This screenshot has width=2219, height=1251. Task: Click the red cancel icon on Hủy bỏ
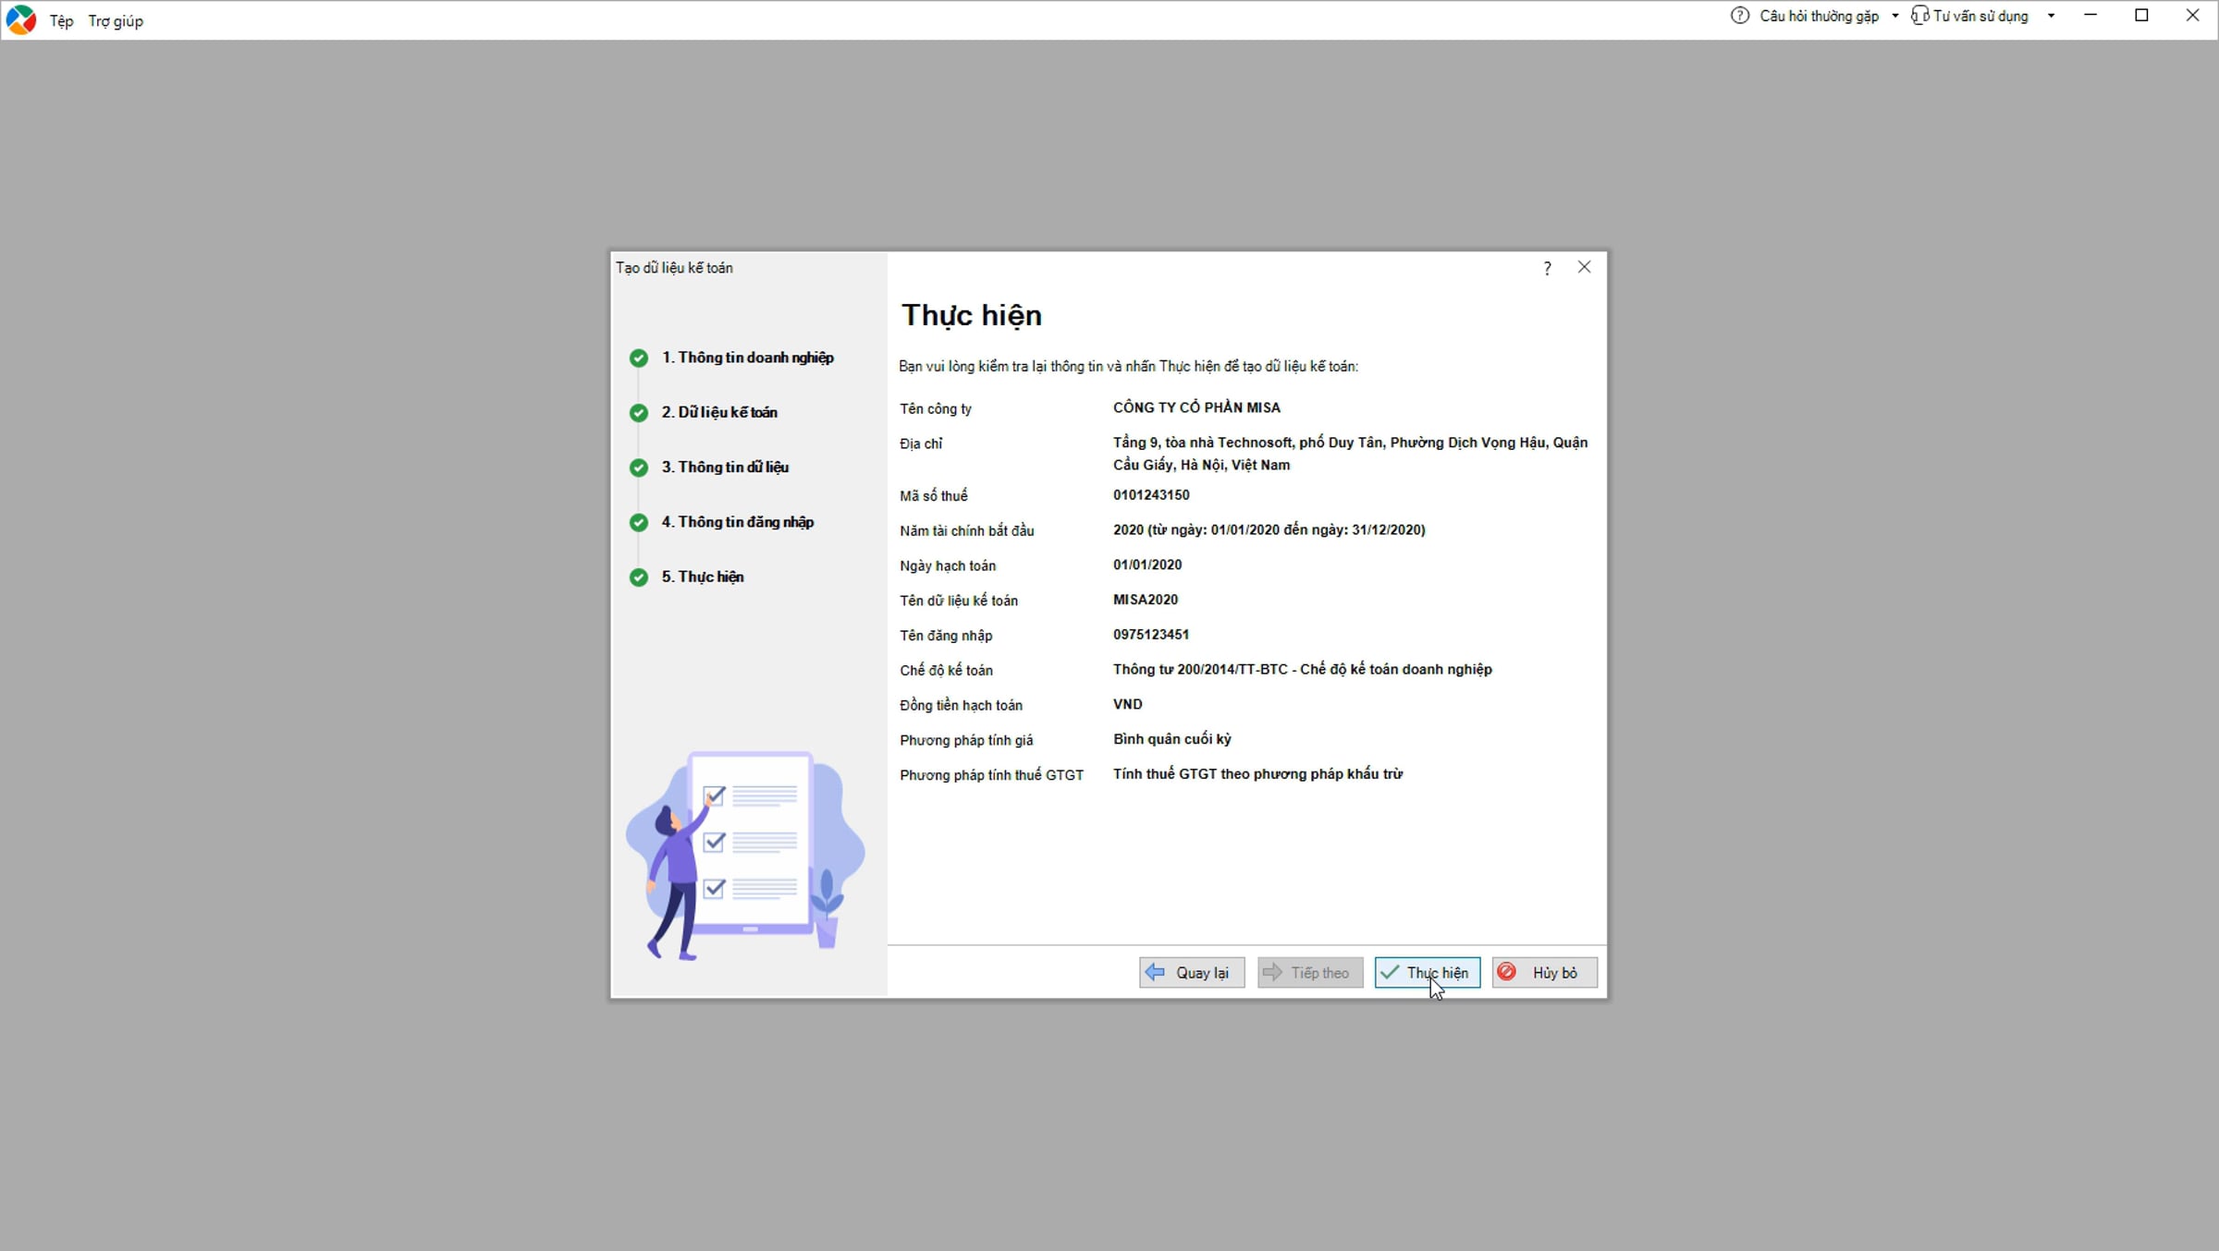(1506, 971)
